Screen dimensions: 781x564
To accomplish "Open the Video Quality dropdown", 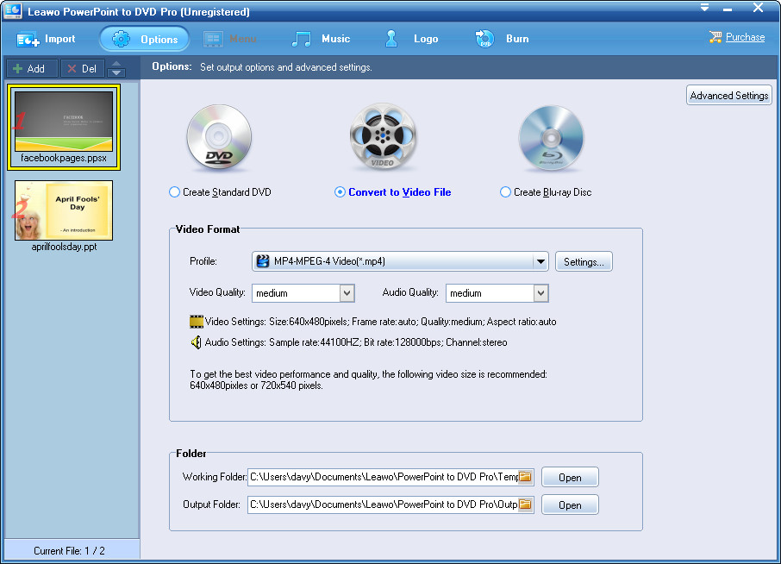I will 347,293.
